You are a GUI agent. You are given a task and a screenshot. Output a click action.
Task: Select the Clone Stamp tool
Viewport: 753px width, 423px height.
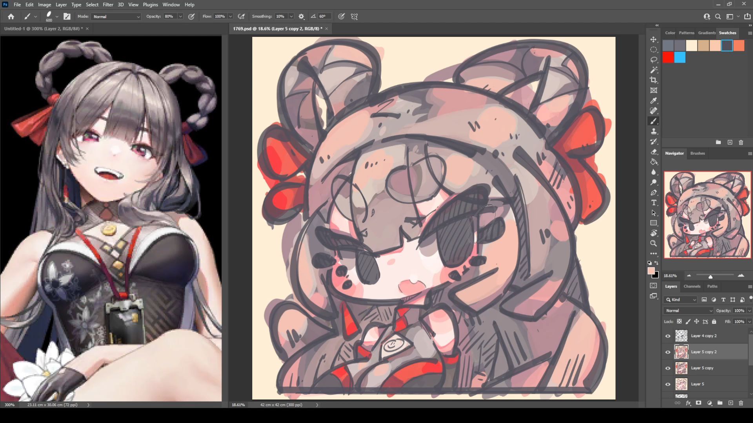[x=654, y=132]
